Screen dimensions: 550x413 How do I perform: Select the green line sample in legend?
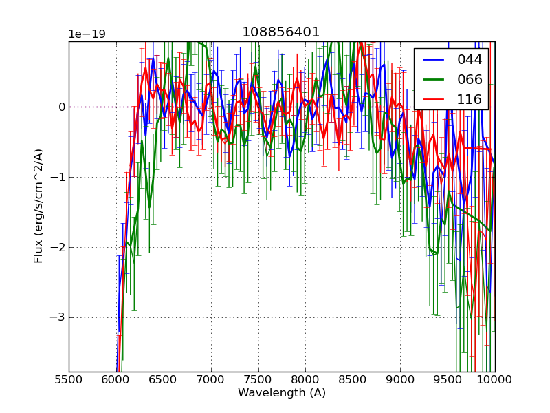434,79
